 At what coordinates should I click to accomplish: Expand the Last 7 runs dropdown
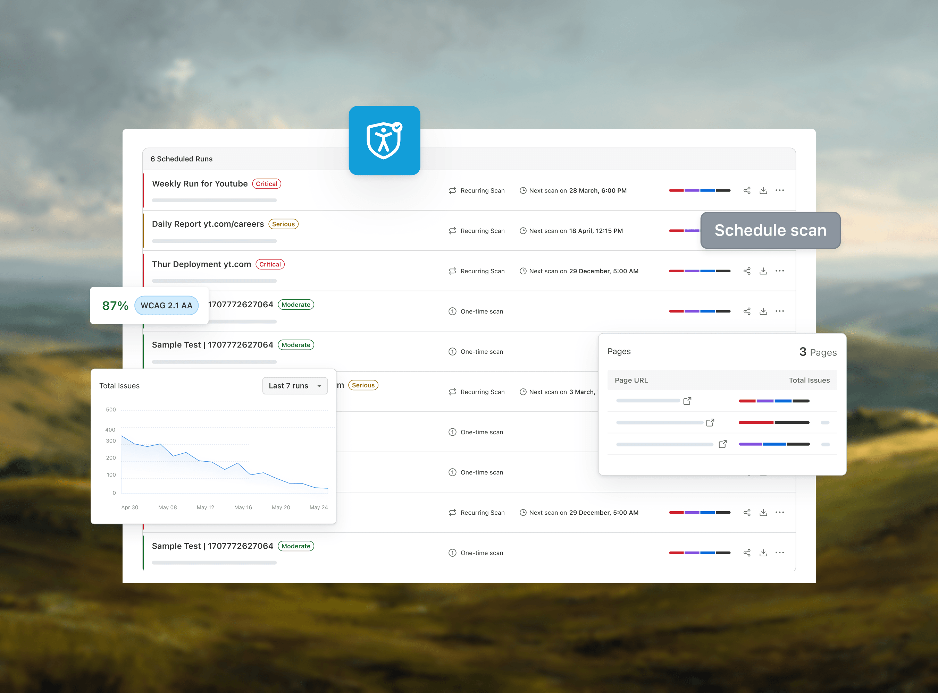point(295,385)
